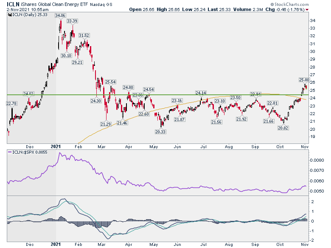
Task: Click the red down-arrow change indicator
Action: (307, 10)
